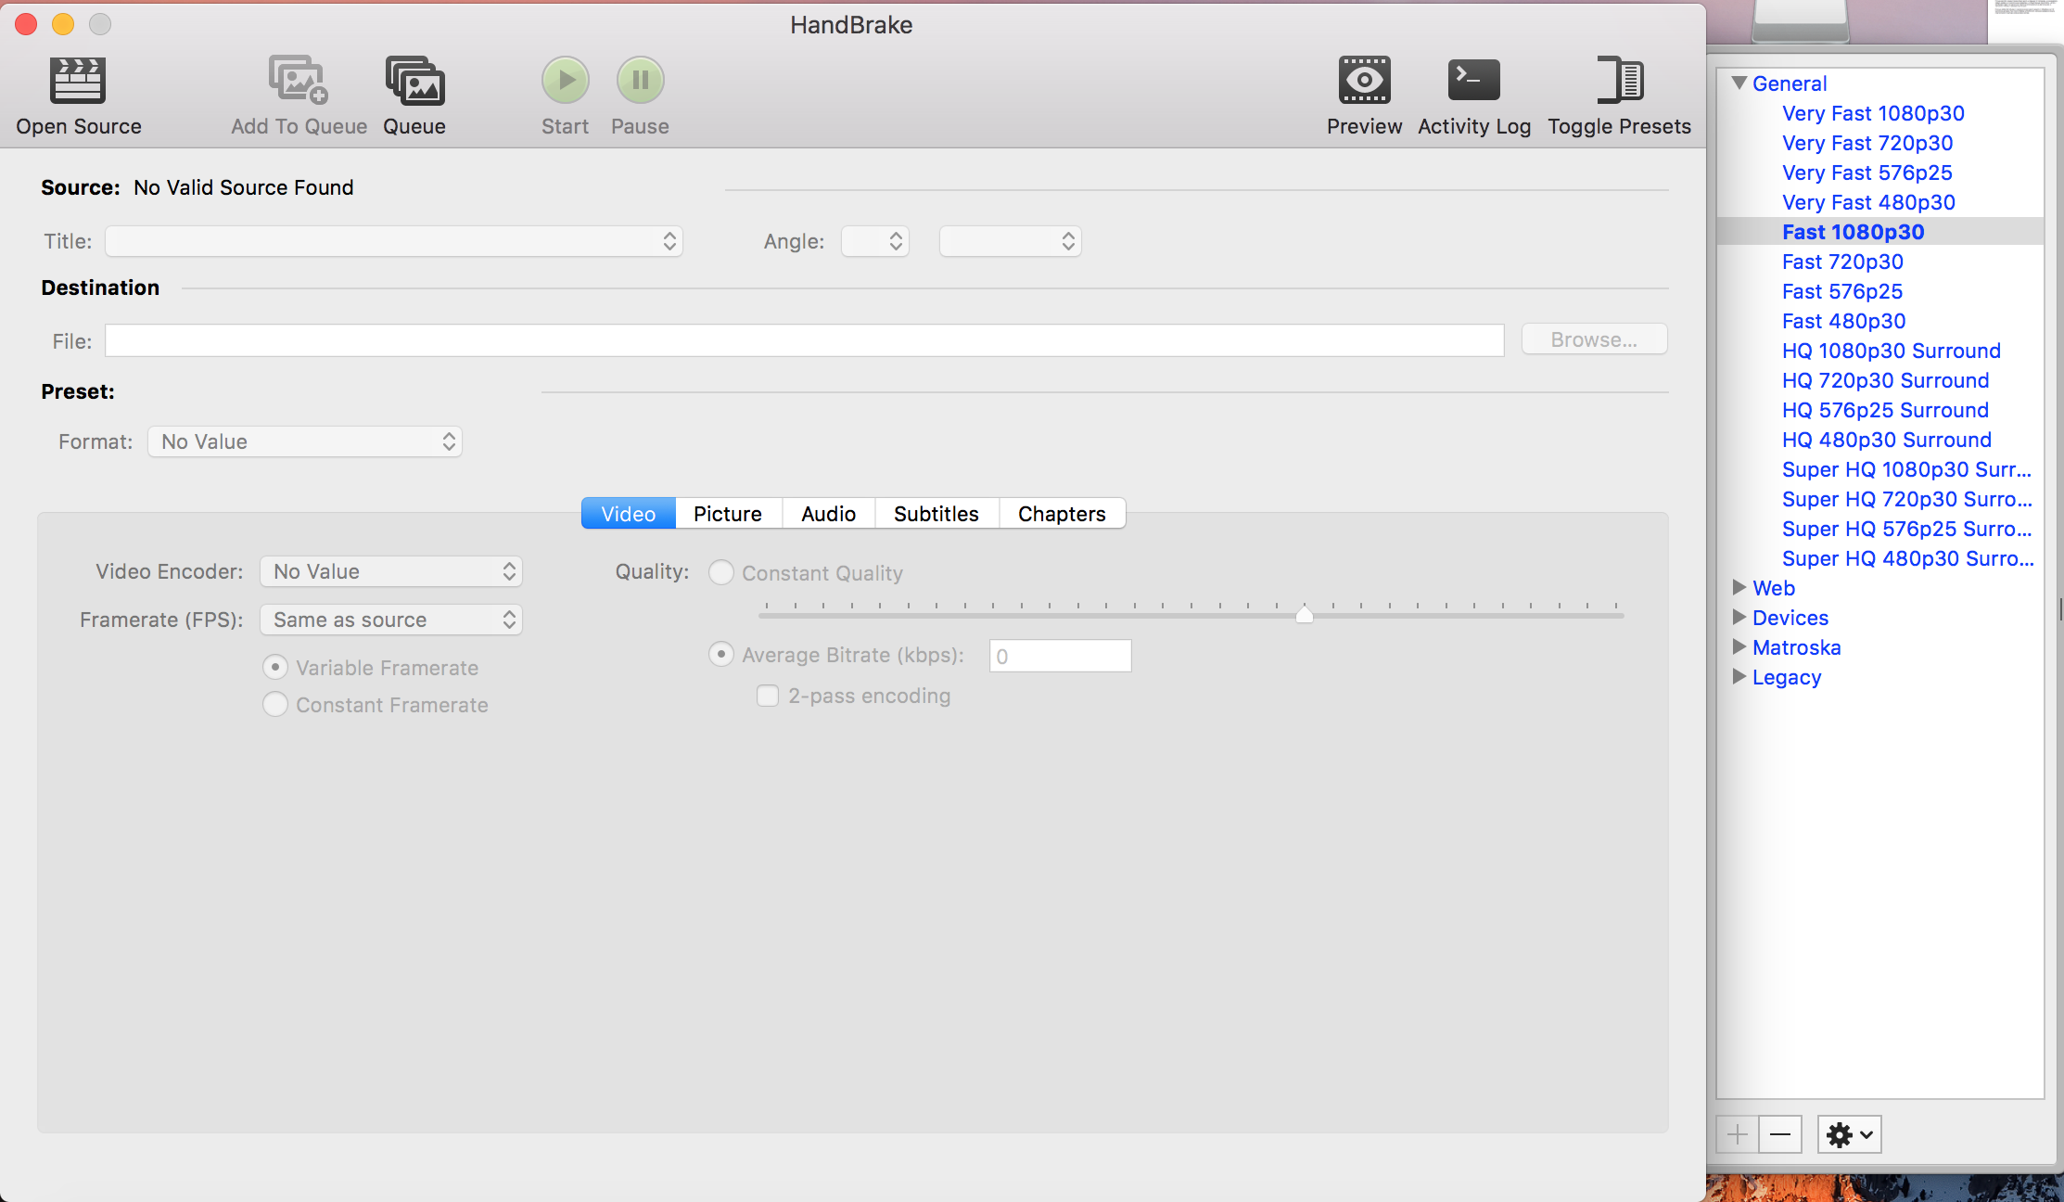The height and width of the screenshot is (1202, 2064).
Task: Switch to the Subtitles tab
Action: [x=936, y=514]
